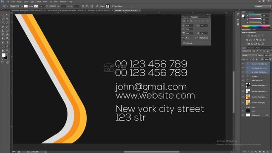This screenshot has height=153, width=272.
Task: Click the color spectrum ramp
Action: (256, 26)
